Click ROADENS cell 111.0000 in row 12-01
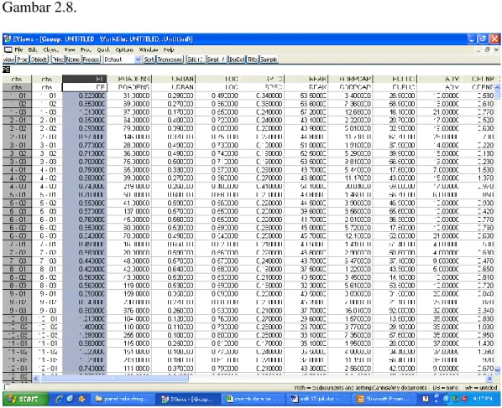The width and height of the screenshot is (502, 408). [x=129, y=369]
